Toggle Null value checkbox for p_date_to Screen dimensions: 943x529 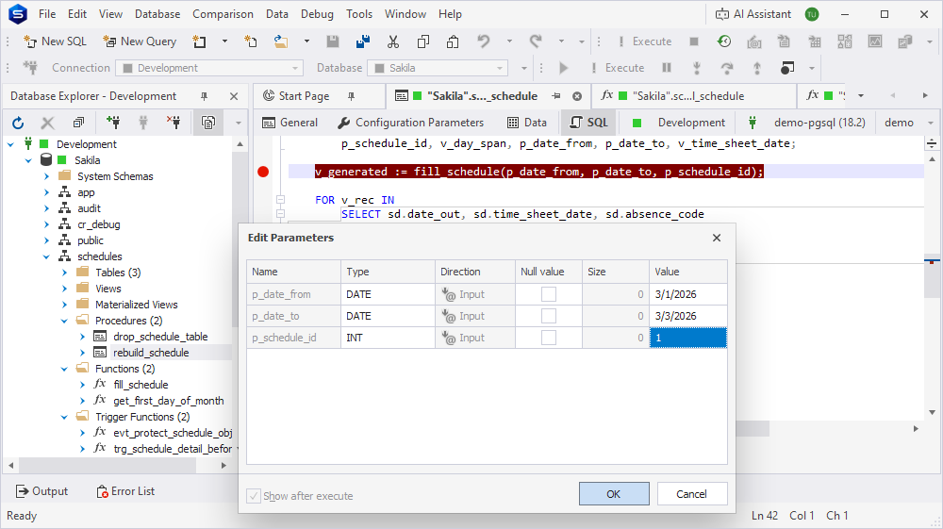[549, 316]
